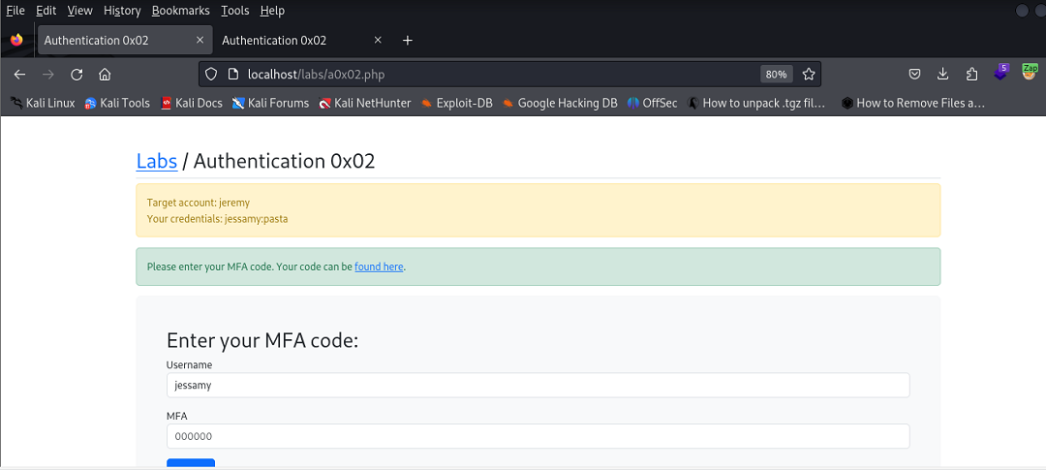Viewport: 1046px width, 470px height.
Task: Open Kali Linux bookmark
Action: point(43,103)
